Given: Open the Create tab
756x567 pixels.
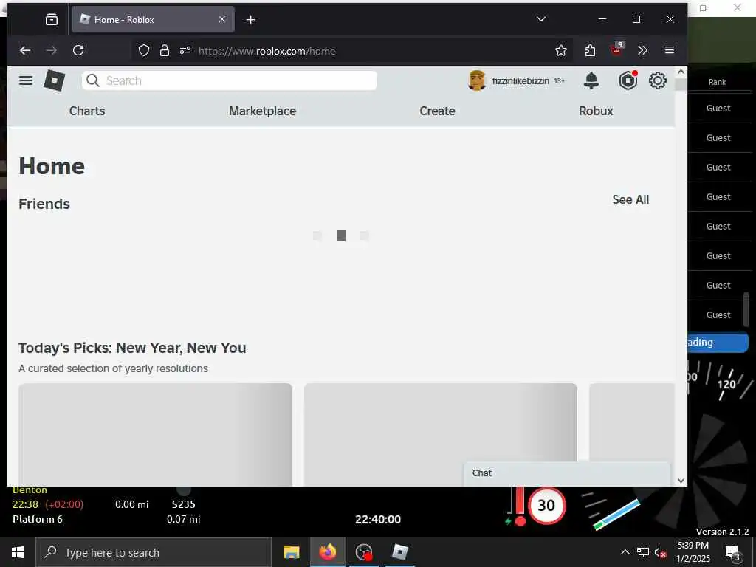Looking at the screenshot, I should [437, 111].
